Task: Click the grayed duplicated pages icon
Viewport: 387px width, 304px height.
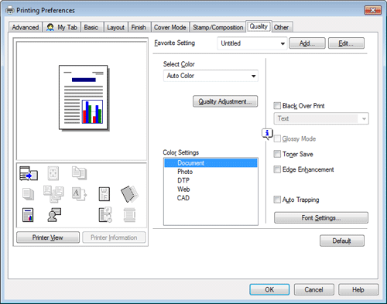Action: coord(79,173)
